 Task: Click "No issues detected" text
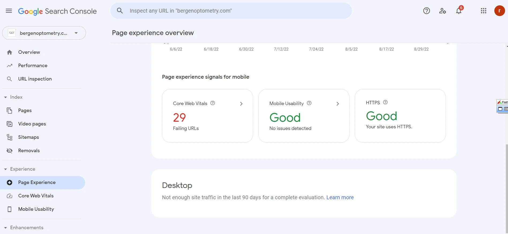click(290, 128)
